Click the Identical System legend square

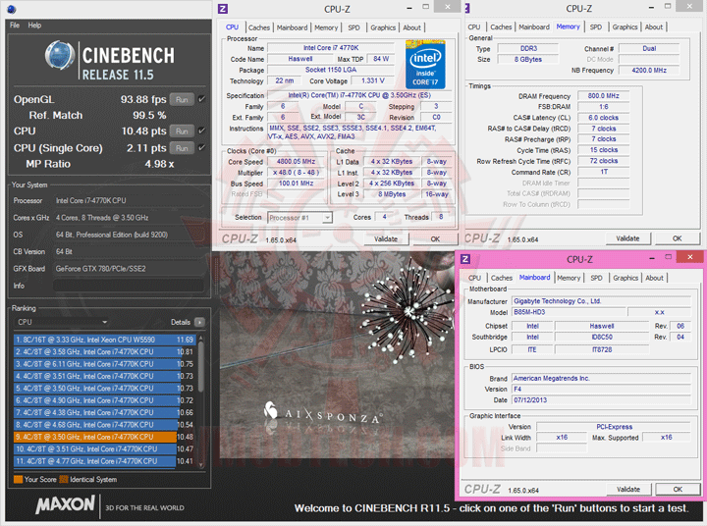coord(64,479)
